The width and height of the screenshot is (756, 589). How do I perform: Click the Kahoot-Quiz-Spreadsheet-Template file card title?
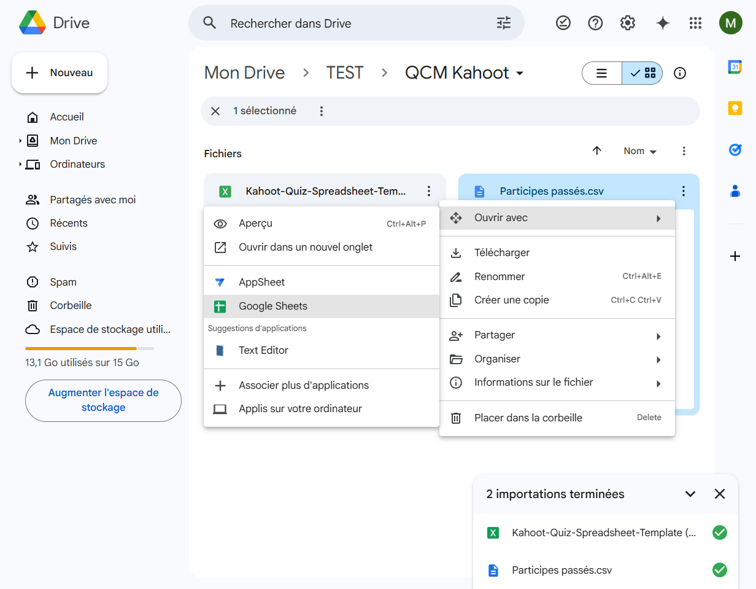(x=326, y=191)
